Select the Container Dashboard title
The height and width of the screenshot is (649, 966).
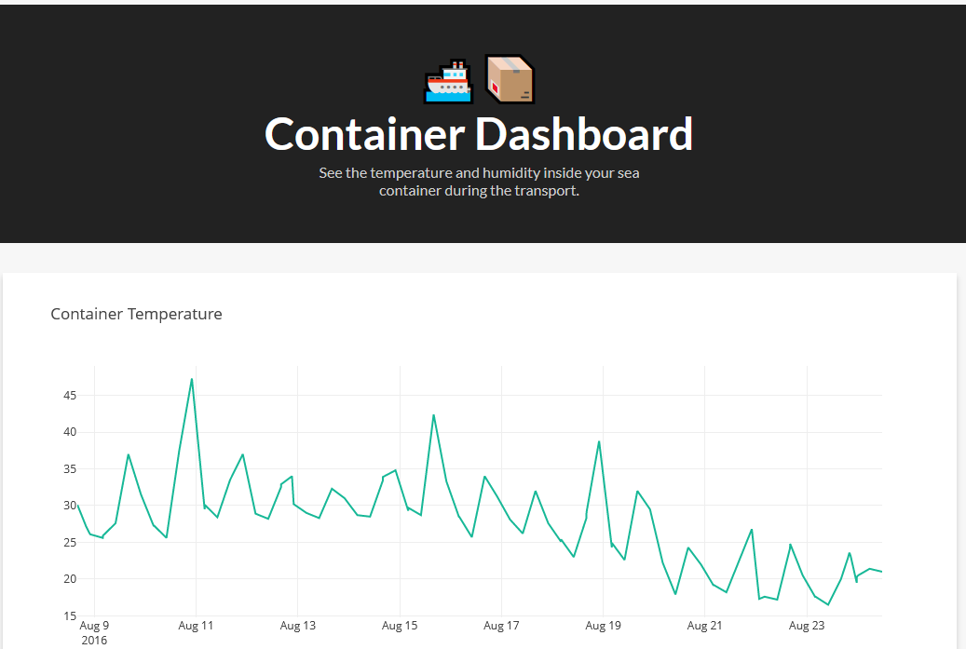click(x=479, y=134)
